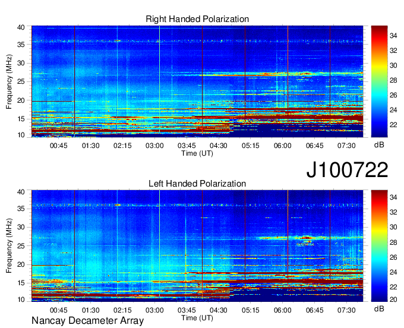Click the "07:30" time tick of Left Handed plot

[x=346, y=310]
